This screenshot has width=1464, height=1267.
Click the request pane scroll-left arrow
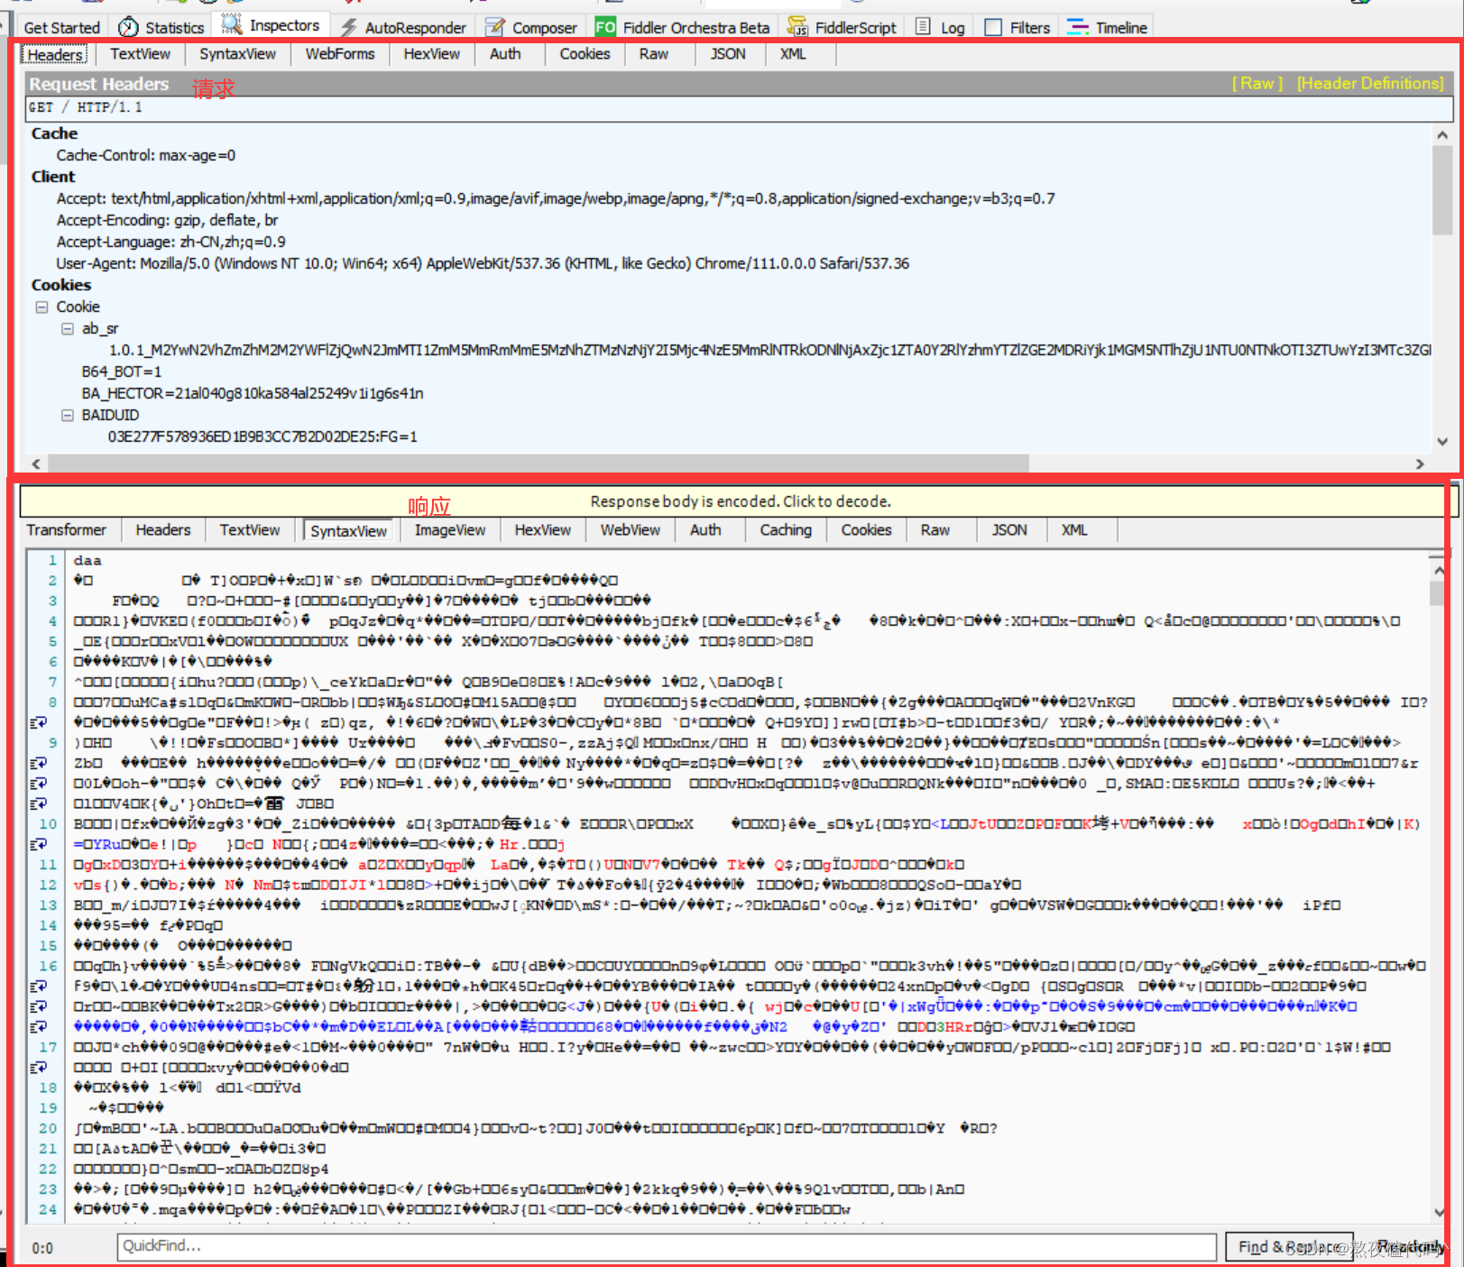pyautogui.click(x=36, y=464)
